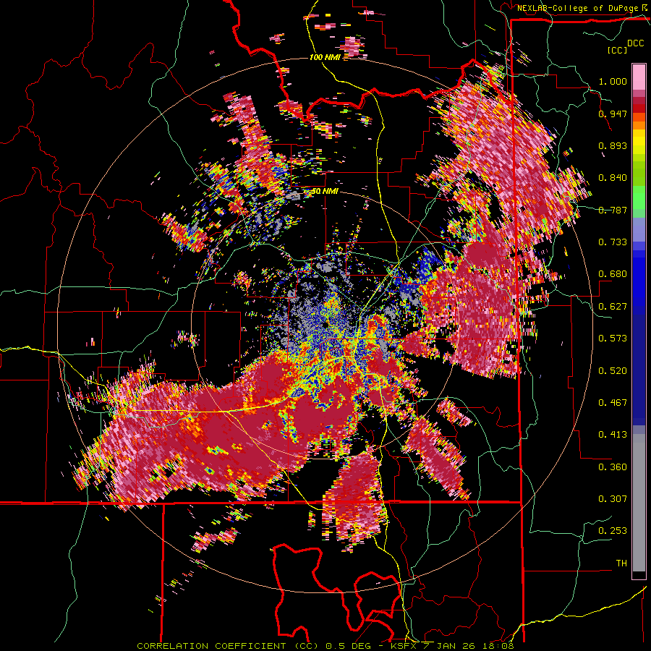Click the 0.520 scale value
Viewport: 651px width, 651px height.
(x=613, y=371)
